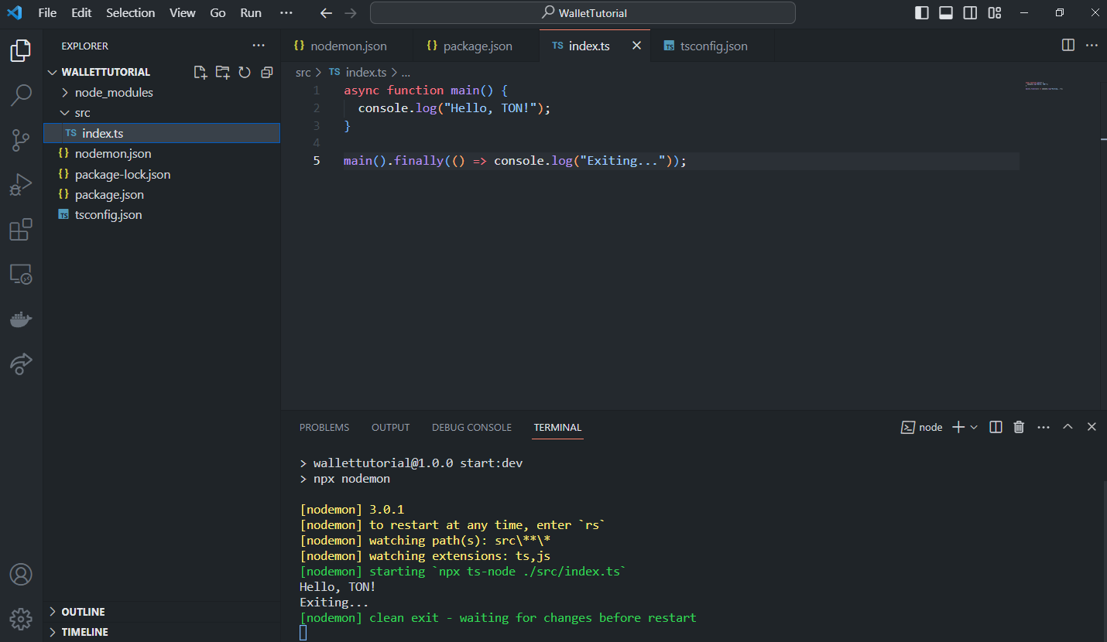This screenshot has width=1107, height=642.
Task: Open the Manage gear settings menu
Action: (20, 619)
